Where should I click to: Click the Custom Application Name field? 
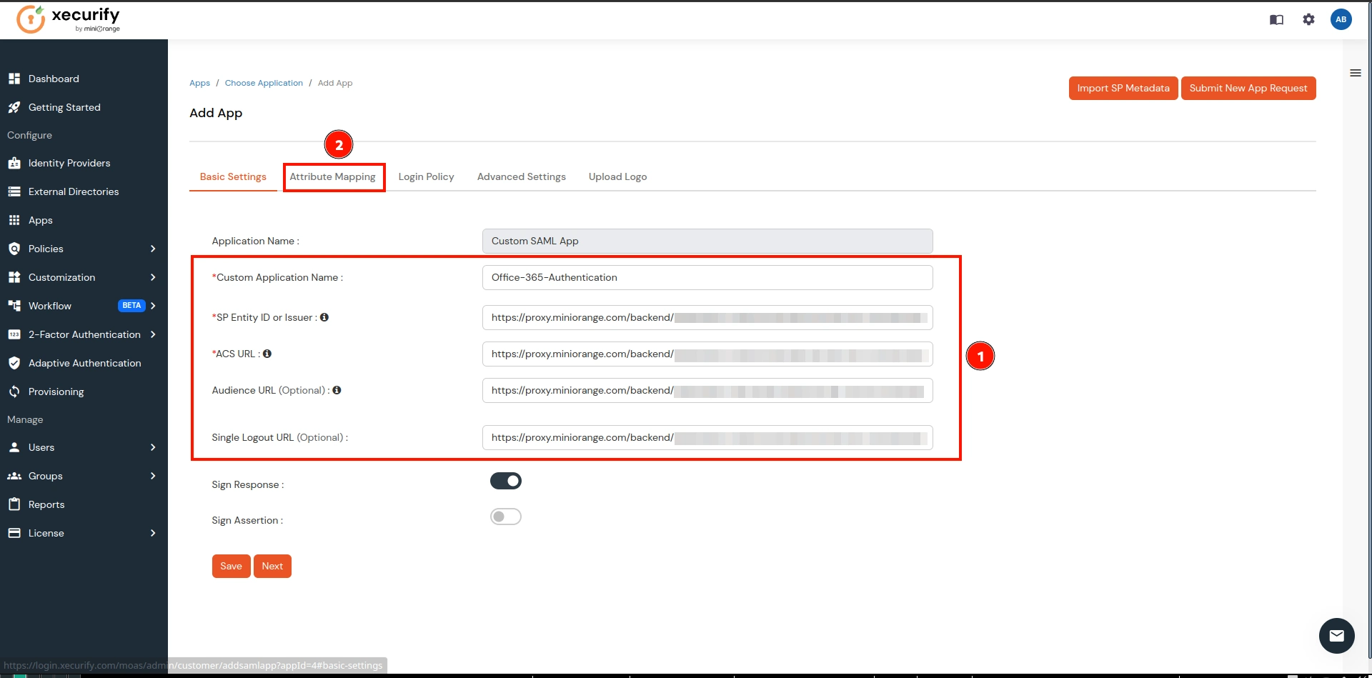click(x=707, y=277)
